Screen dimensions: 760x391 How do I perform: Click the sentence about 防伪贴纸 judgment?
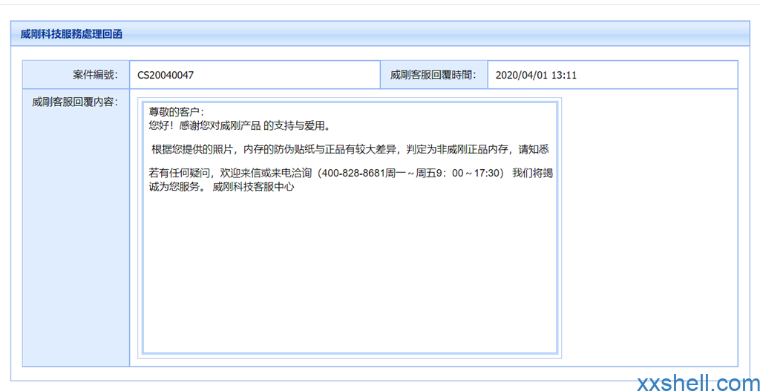point(350,150)
